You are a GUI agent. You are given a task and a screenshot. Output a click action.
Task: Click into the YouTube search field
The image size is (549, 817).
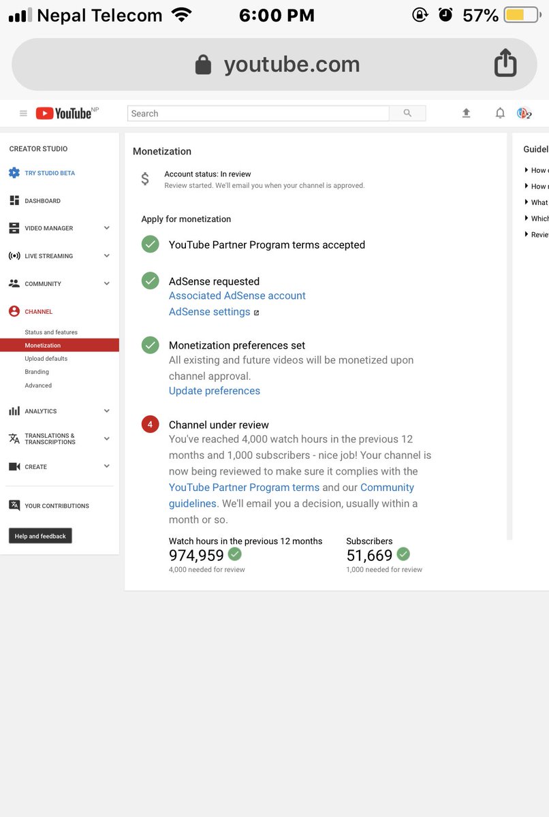click(258, 114)
